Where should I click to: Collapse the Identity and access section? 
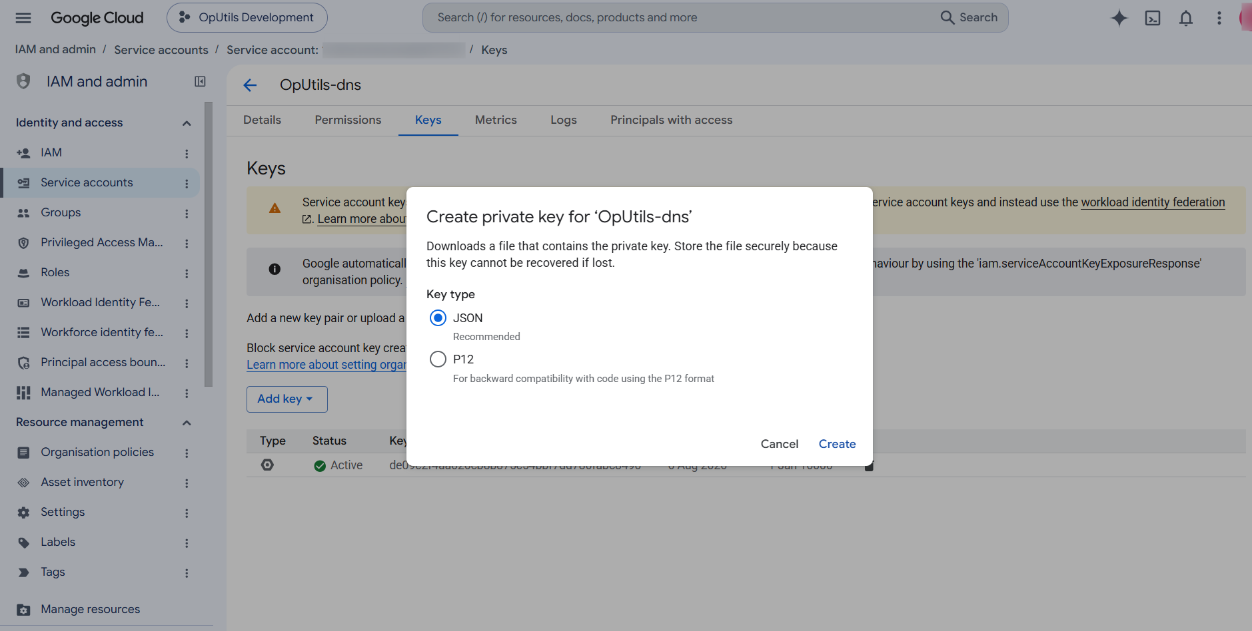187,123
